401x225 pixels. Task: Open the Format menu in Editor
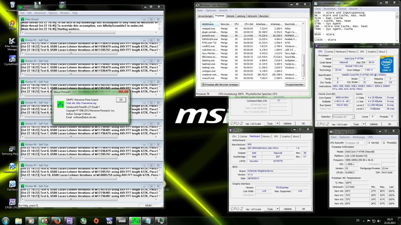click(x=342, y=9)
